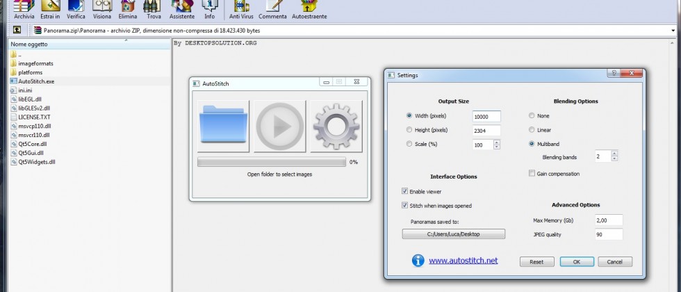
Task: Click the Reset button in Settings
Action: tap(536, 262)
